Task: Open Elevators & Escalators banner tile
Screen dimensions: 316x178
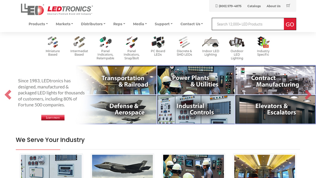Action: coord(275,110)
